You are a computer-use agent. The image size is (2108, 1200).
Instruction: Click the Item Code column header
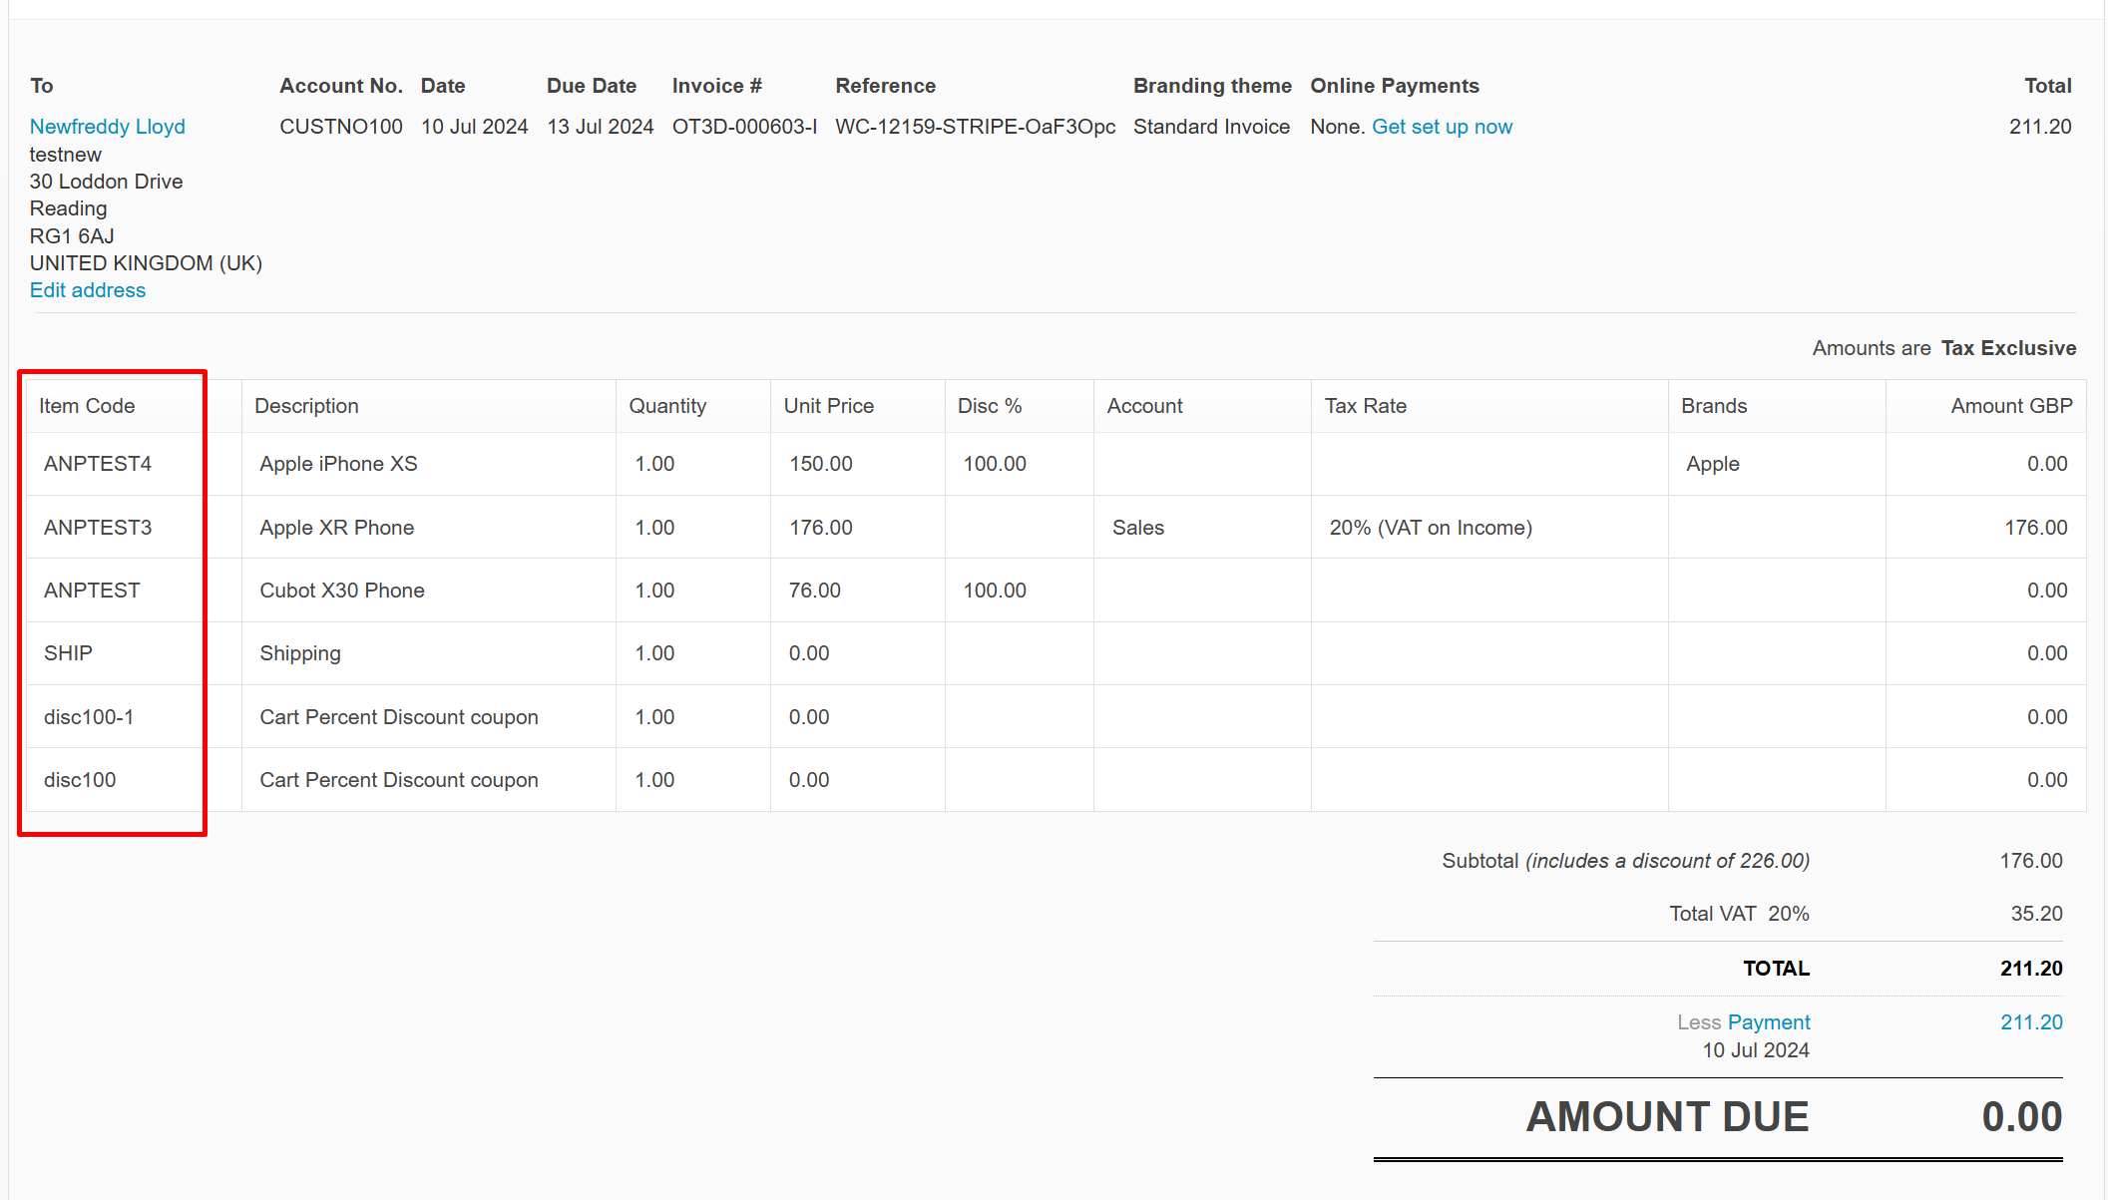(x=87, y=406)
